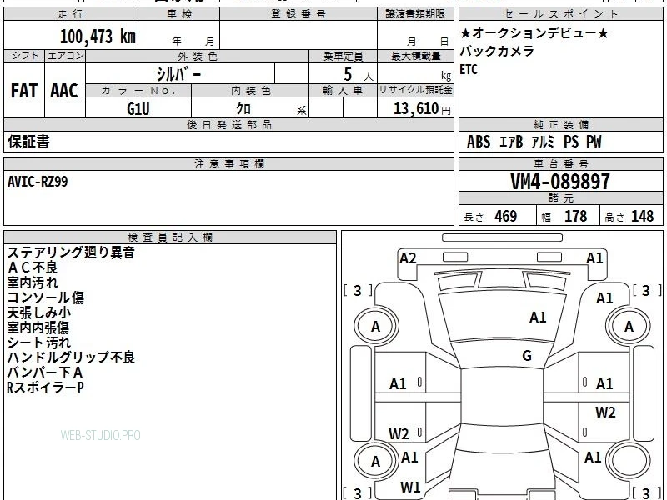Click the 後日発送部品 section header
This screenshot has height=500, width=667.
click(228, 124)
